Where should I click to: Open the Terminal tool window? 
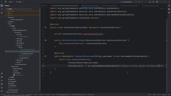click(x=2, y=84)
